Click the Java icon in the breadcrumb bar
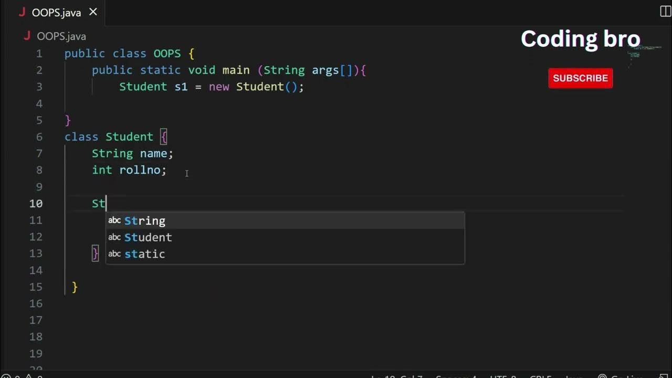The image size is (672, 378). point(27,36)
